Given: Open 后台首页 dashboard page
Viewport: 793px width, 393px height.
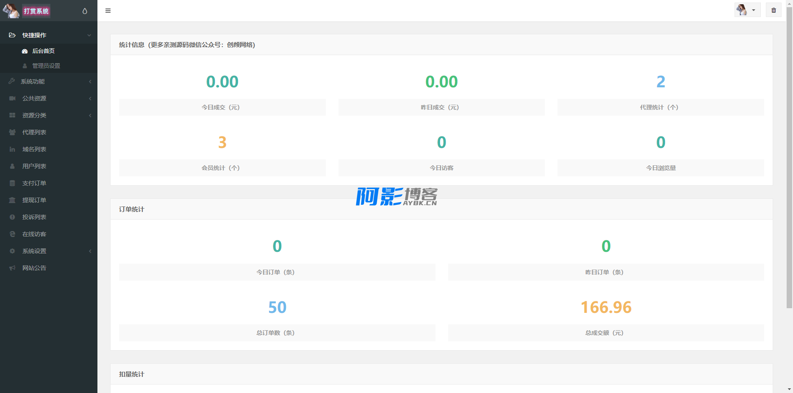Looking at the screenshot, I should [43, 51].
